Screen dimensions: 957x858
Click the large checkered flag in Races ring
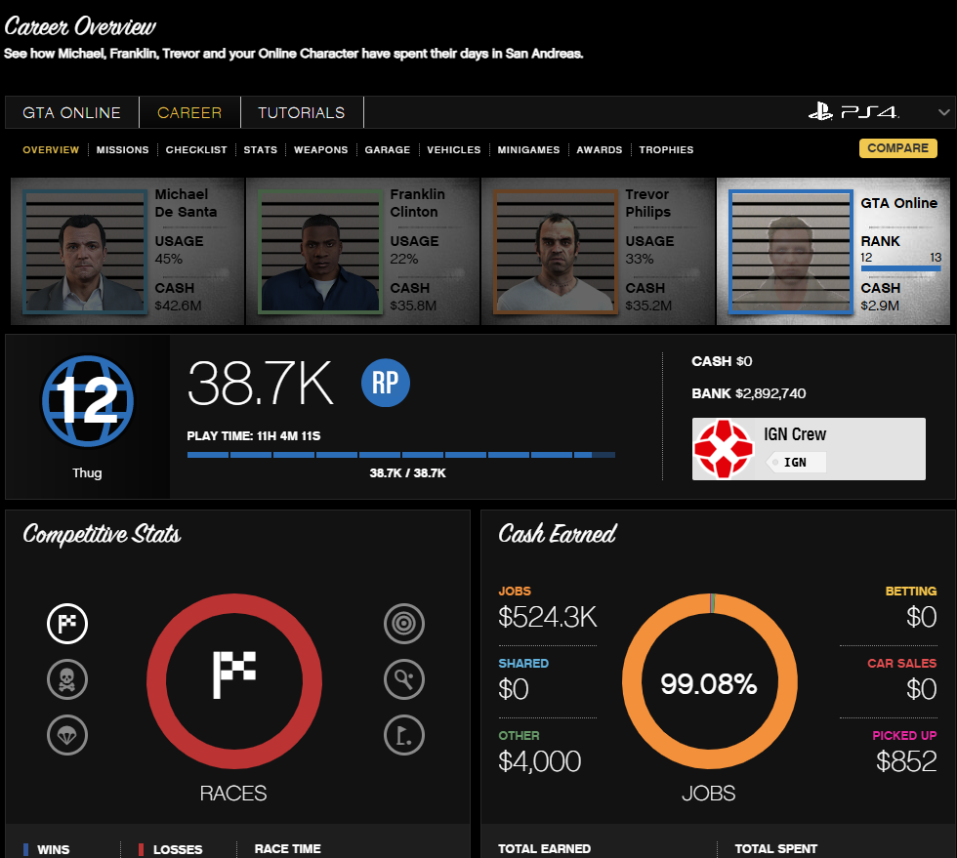pos(233,674)
